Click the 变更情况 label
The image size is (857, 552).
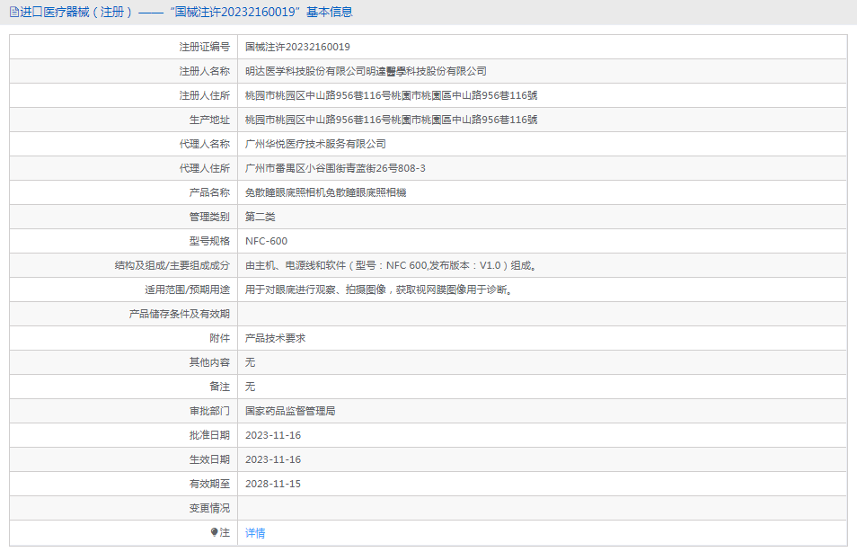click(209, 508)
